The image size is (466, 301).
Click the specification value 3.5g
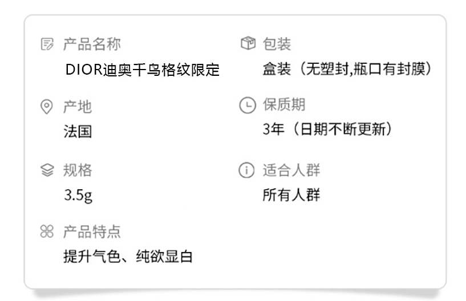[78, 196]
